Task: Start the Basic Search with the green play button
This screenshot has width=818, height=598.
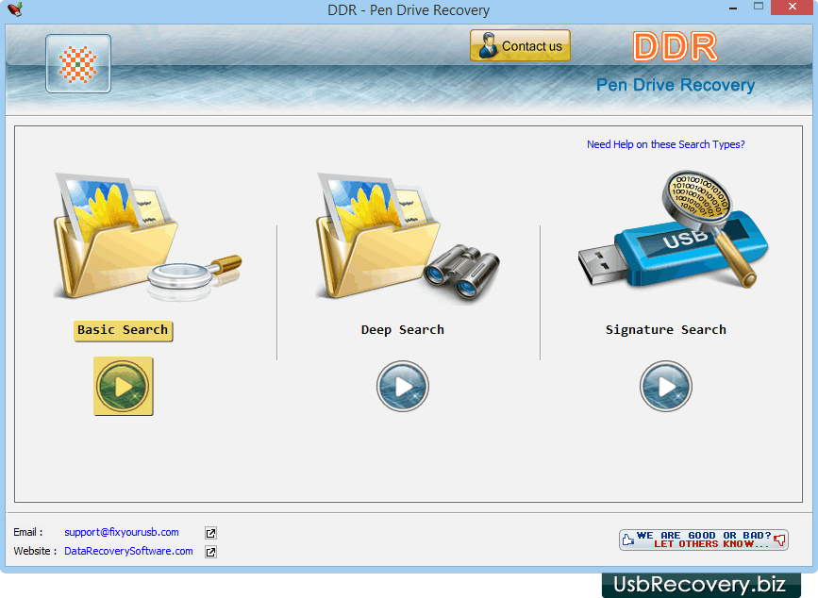Action: (123, 387)
